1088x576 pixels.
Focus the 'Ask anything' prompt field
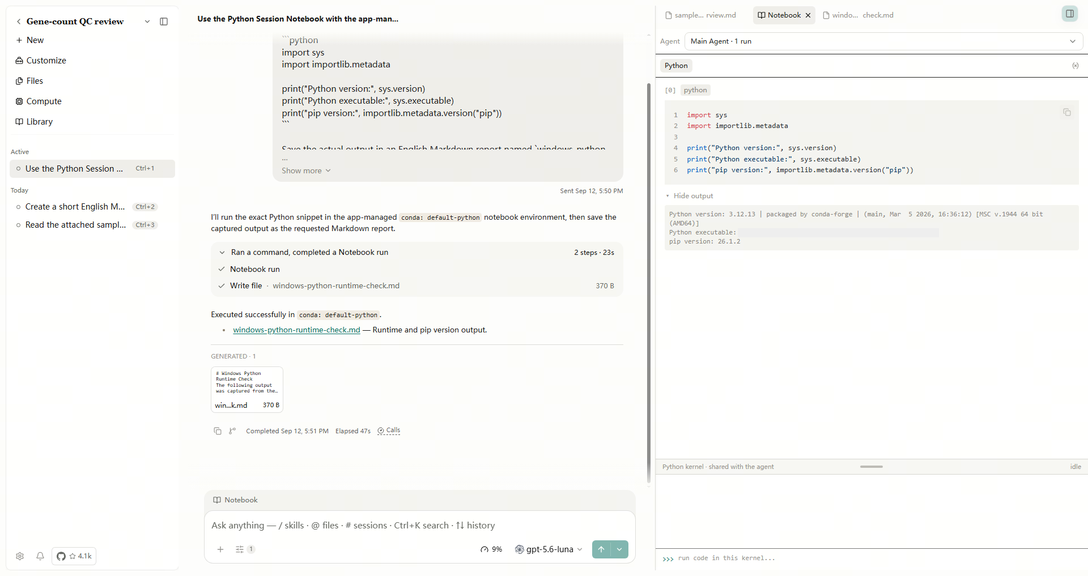click(419, 526)
